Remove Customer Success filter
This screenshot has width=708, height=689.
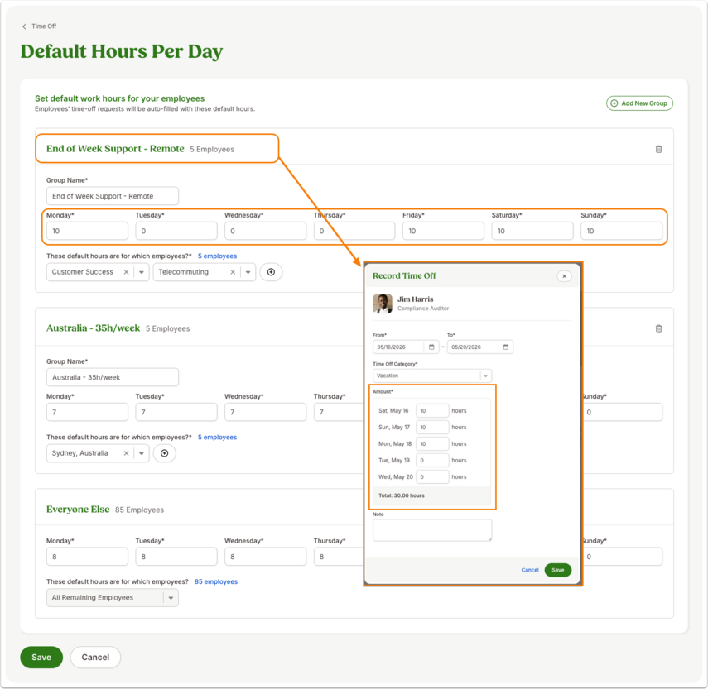click(x=127, y=272)
